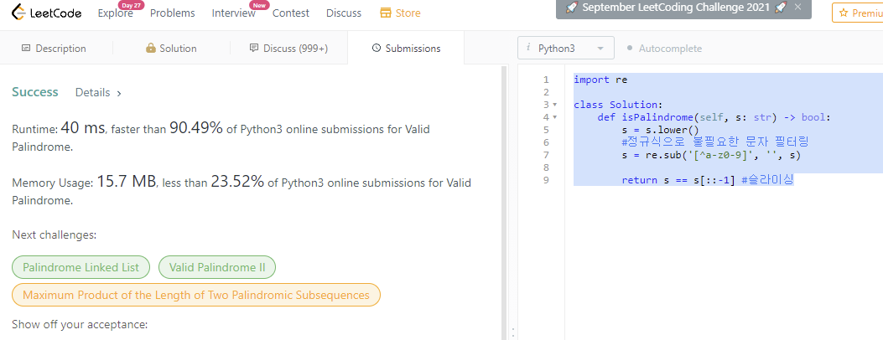Viewport: 883px width, 340px height.
Task: Go to the Problems page
Action: coord(172,13)
